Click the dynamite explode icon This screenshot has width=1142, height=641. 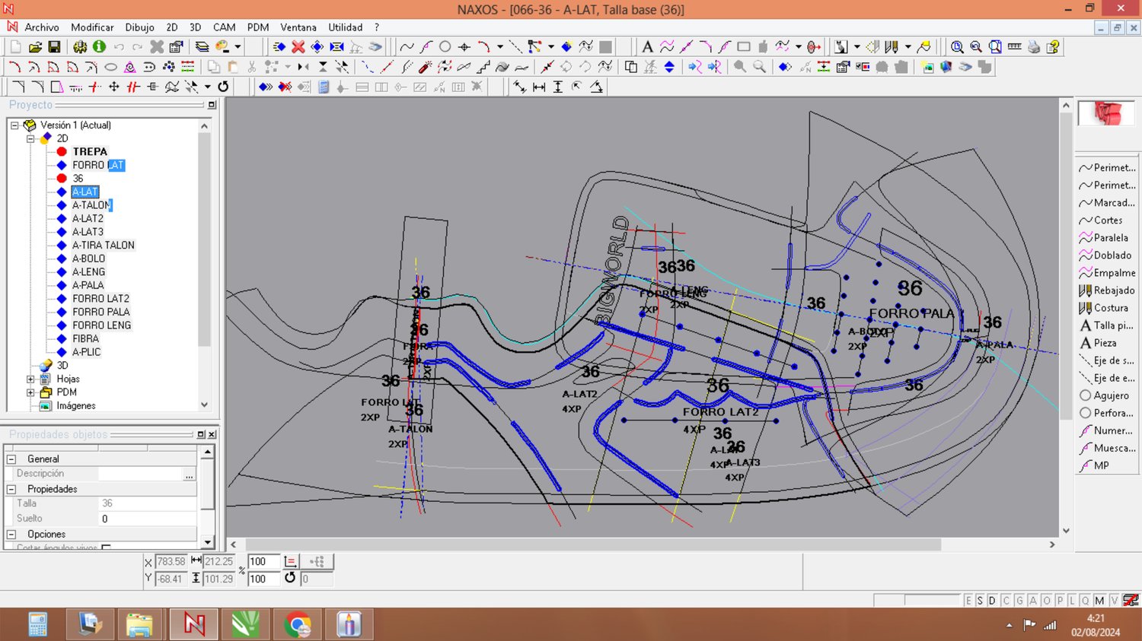(x=426, y=67)
